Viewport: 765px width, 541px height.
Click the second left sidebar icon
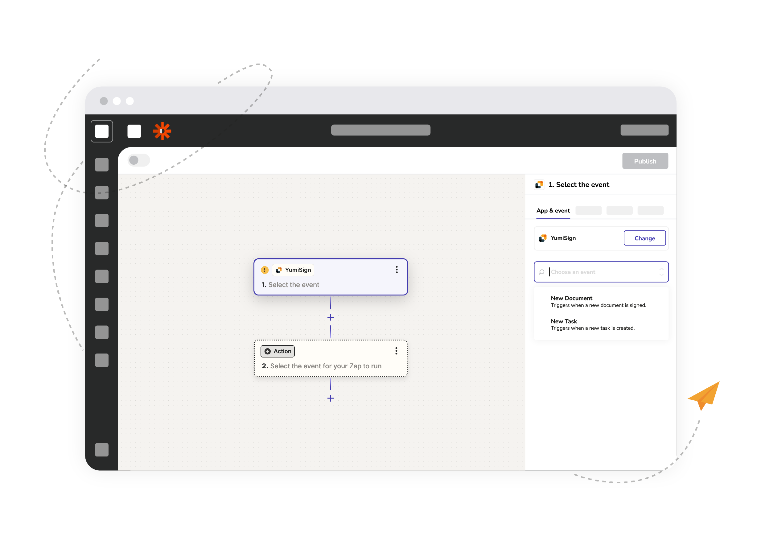click(x=102, y=193)
